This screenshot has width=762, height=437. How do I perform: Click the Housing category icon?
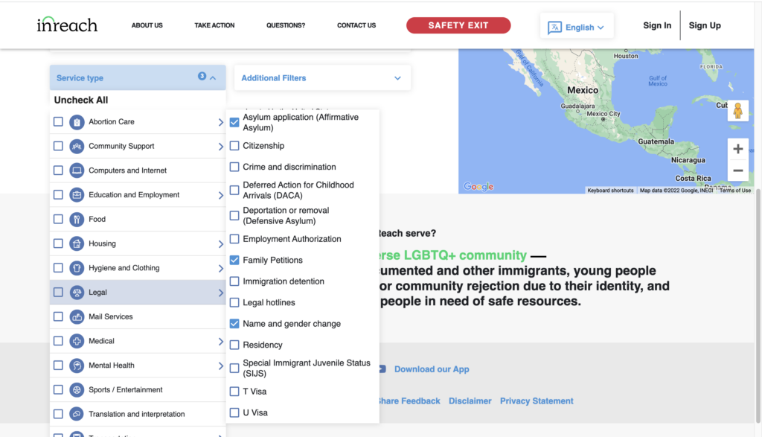[77, 243]
